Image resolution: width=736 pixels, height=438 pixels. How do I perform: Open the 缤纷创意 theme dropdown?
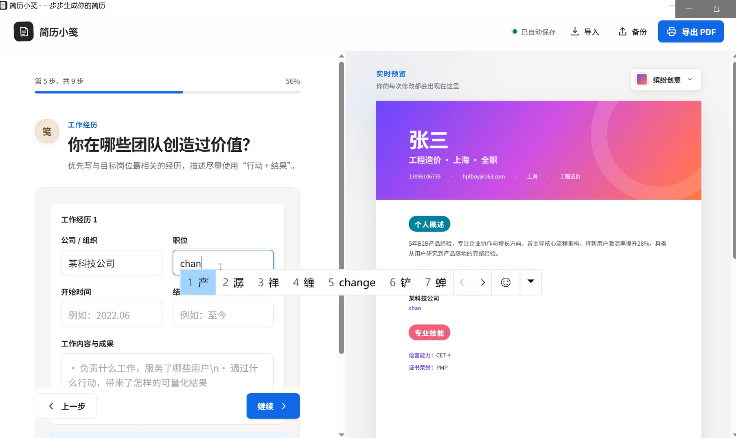666,79
